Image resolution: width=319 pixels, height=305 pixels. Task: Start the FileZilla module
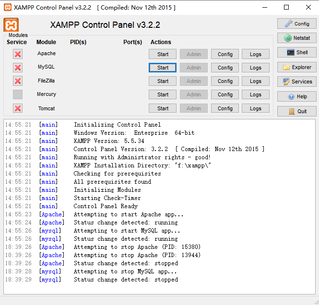click(163, 81)
